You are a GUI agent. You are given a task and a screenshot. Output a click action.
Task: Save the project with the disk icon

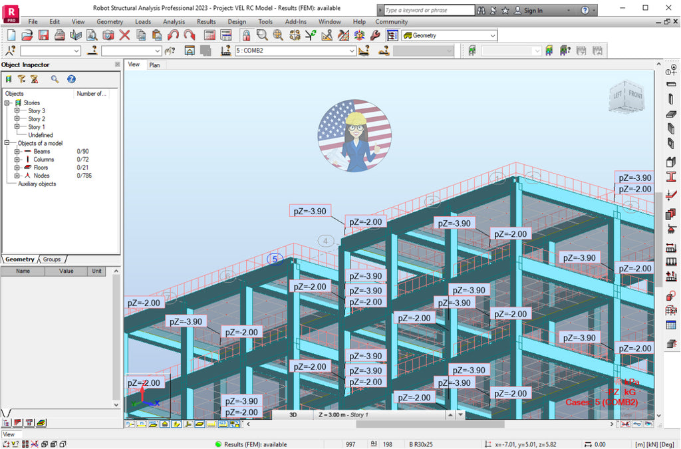(x=43, y=35)
